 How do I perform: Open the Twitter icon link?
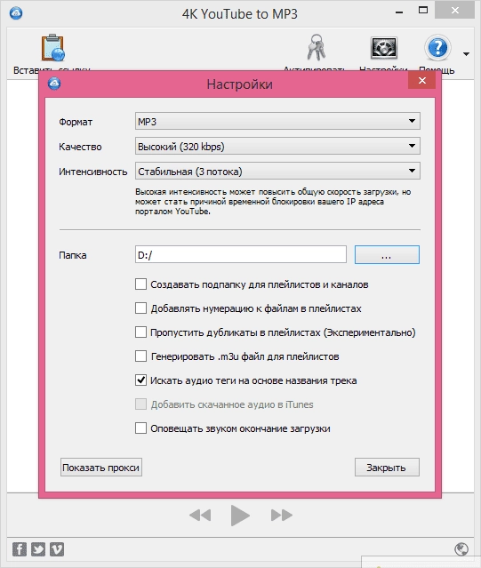pos(38,549)
